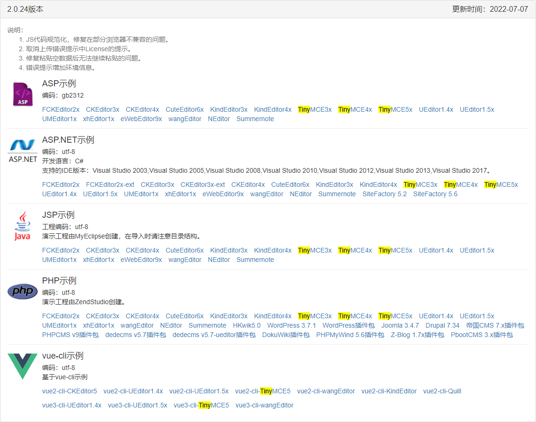Screen dimensions: 536x422
Task: Open vue2-cli-UEditor1.5x link
Action: 199,391
